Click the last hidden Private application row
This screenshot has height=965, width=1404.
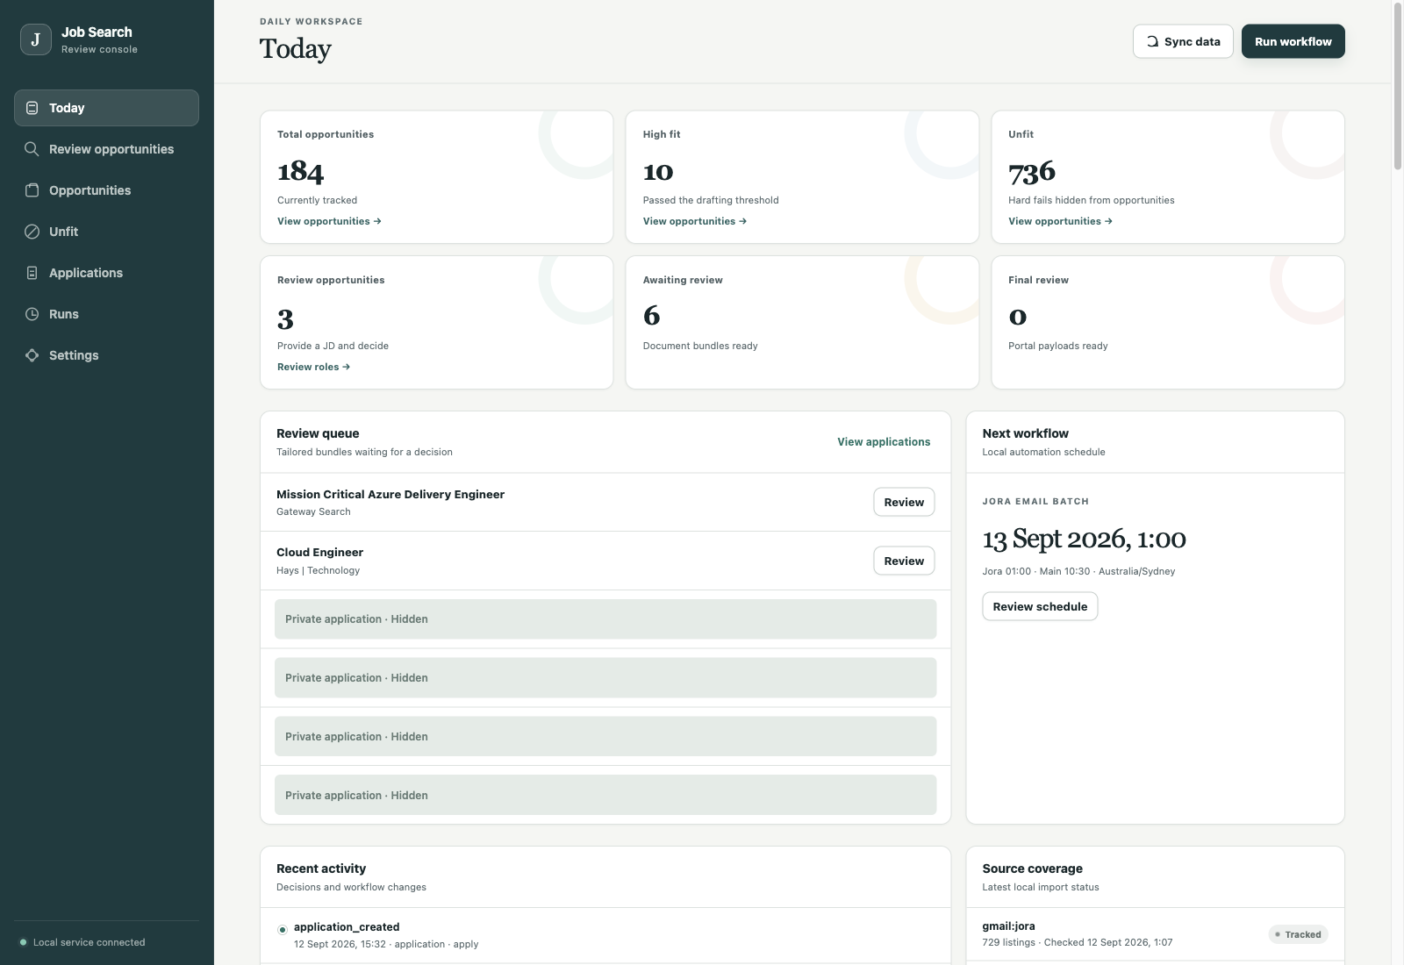pos(605,796)
